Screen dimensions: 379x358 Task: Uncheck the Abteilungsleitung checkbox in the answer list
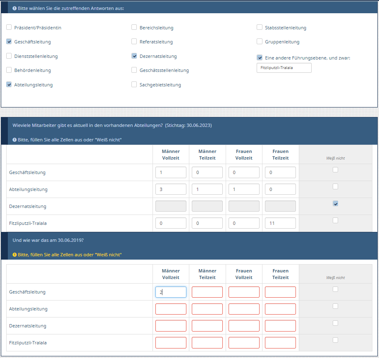pyautogui.click(x=9, y=84)
